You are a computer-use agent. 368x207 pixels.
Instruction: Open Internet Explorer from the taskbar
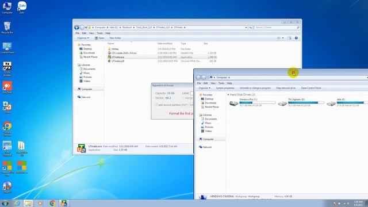17,203
